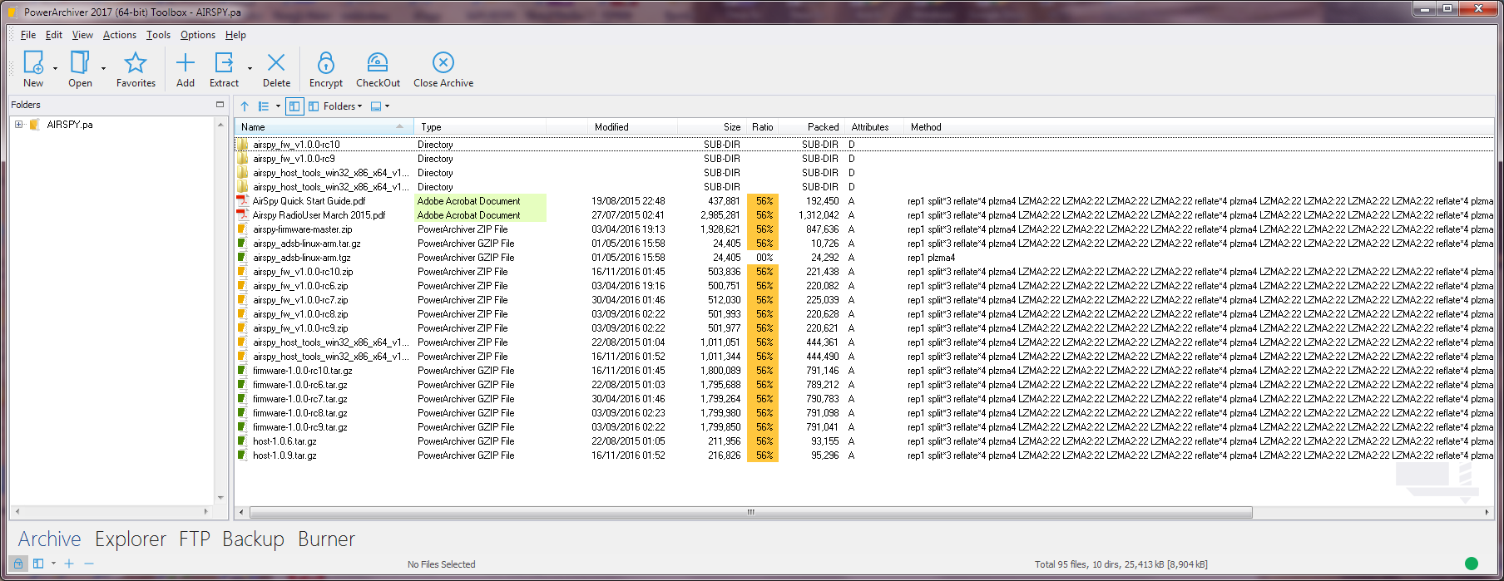1504x581 pixels.
Task: Toggle the folder tree pane button
Action: (x=294, y=106)
